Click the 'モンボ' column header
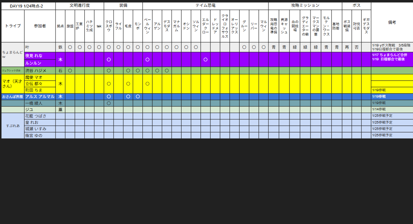Screen dimensions: 413x224 [x=138, y=26]
